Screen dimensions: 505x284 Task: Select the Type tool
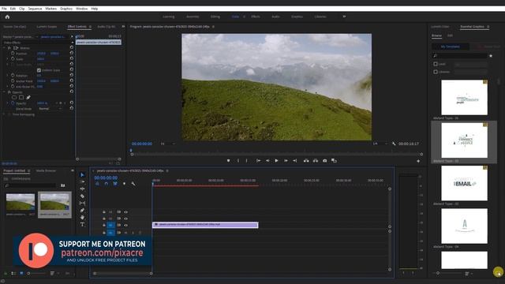82,224
